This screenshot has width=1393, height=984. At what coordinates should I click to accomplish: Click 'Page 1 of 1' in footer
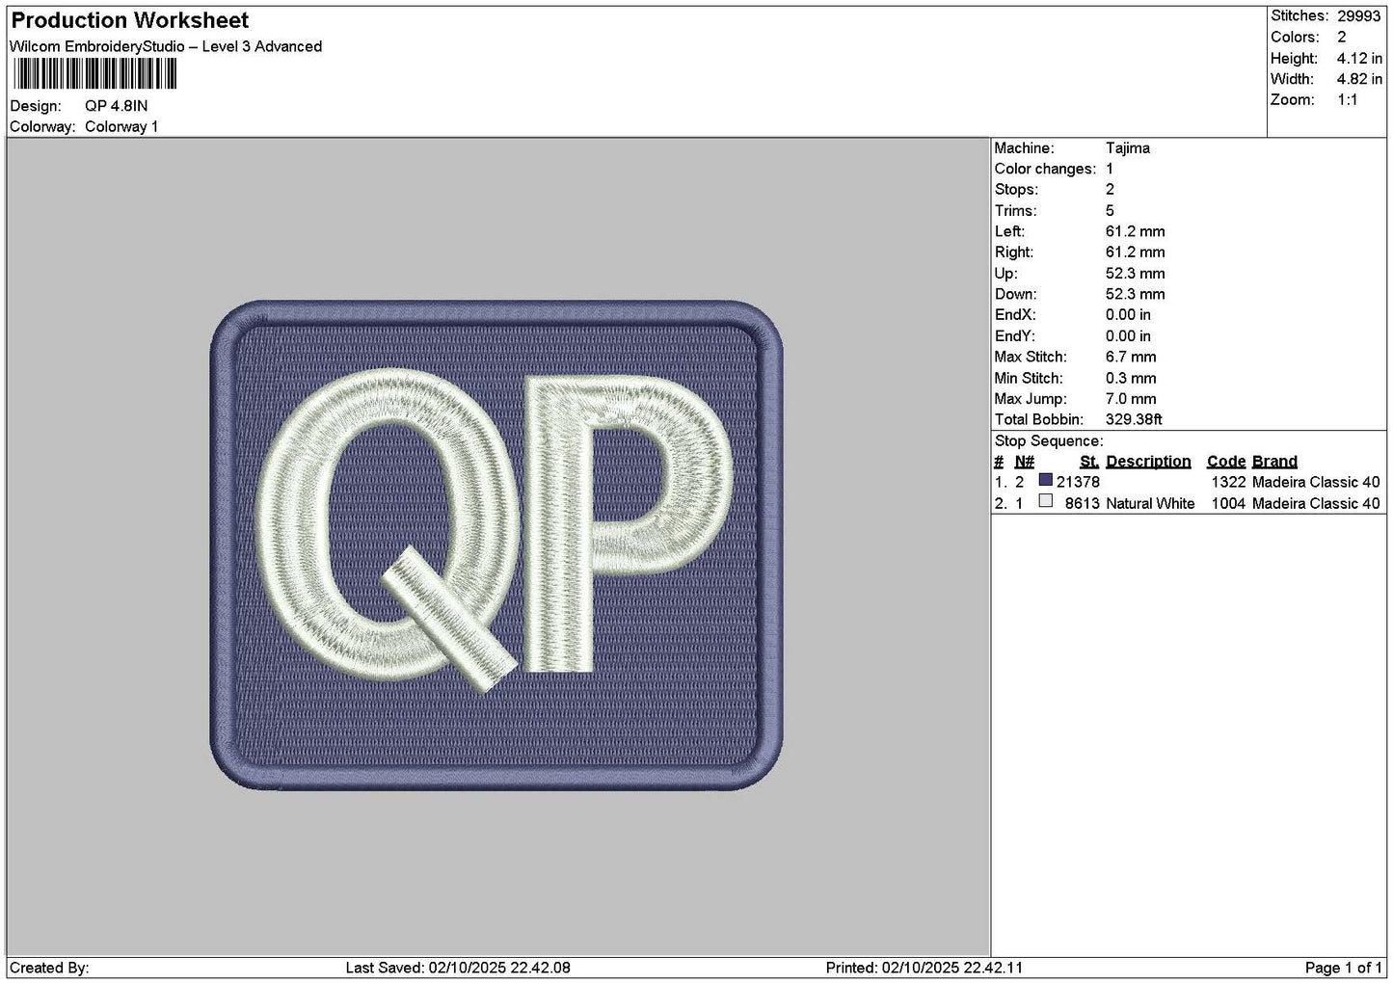pos(1343,968)
